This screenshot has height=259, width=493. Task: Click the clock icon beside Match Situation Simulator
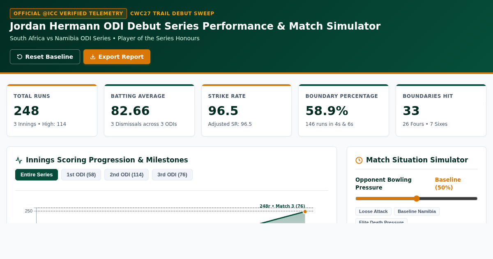coord(359,160)
